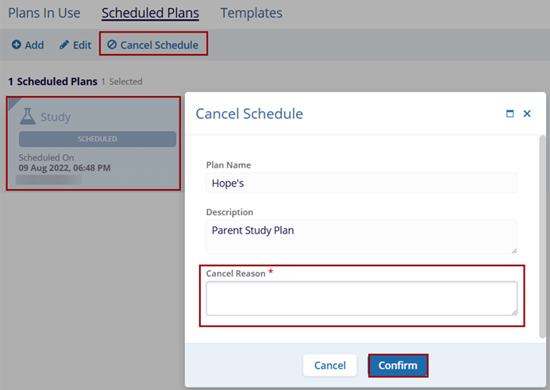Open the Templates tab
The height and width of the screenshot is (390, 550).
251,13
